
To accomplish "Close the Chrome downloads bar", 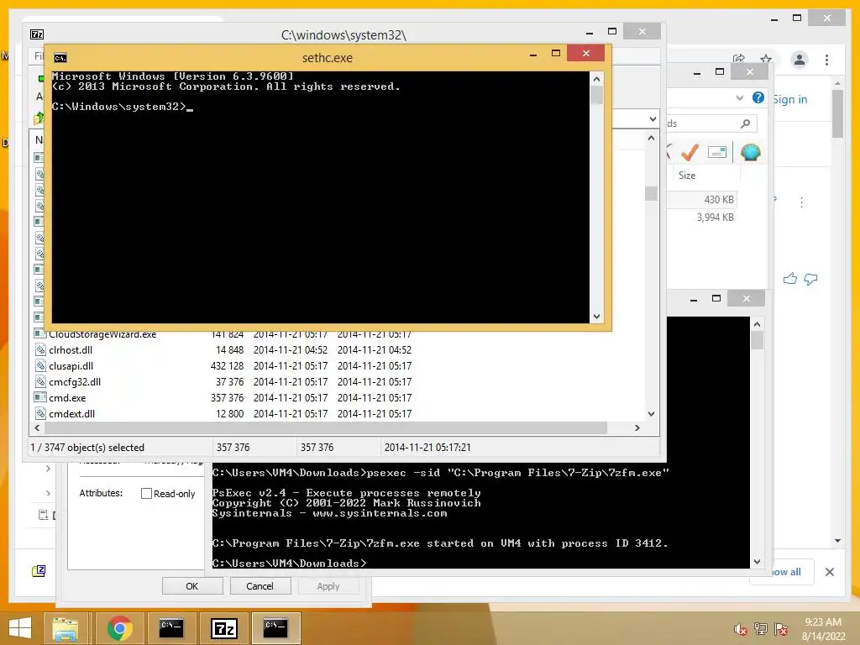I will (829, 572).
